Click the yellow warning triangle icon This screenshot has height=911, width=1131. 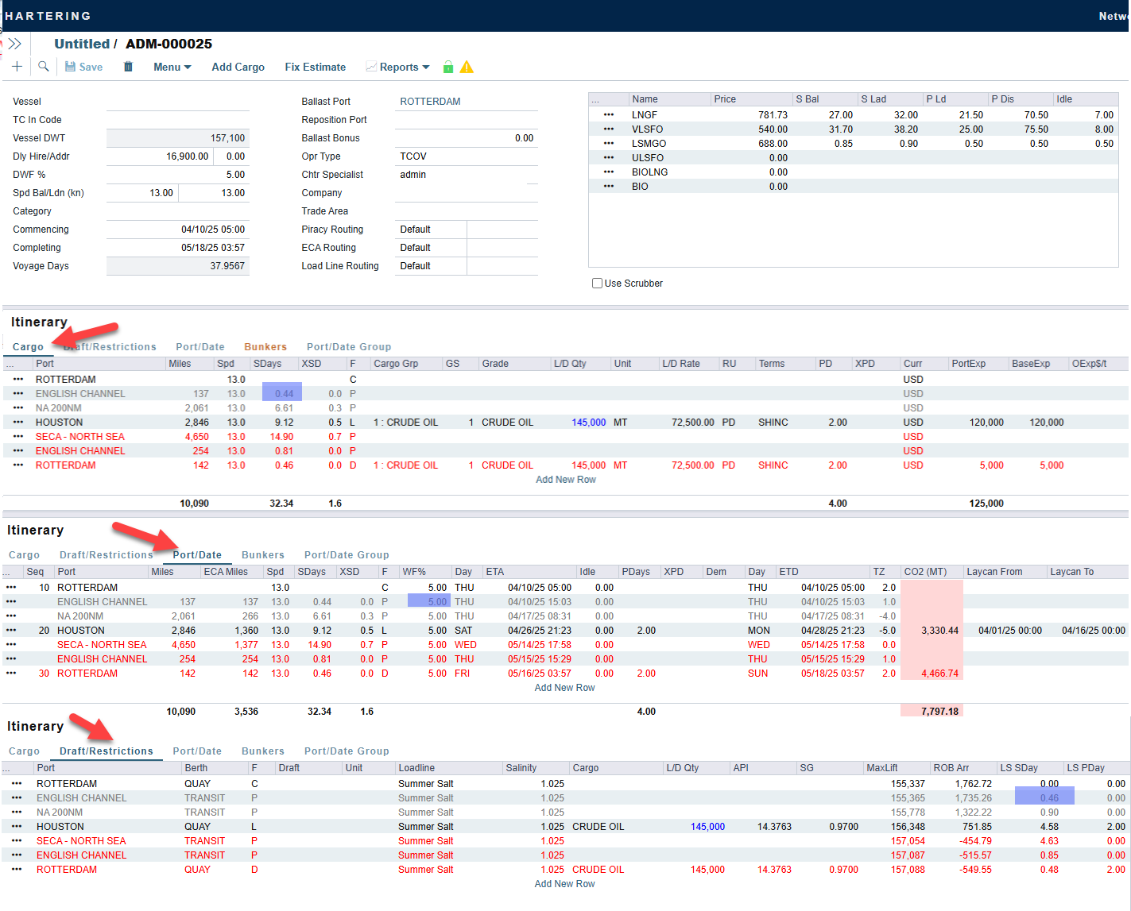[467, 67]
